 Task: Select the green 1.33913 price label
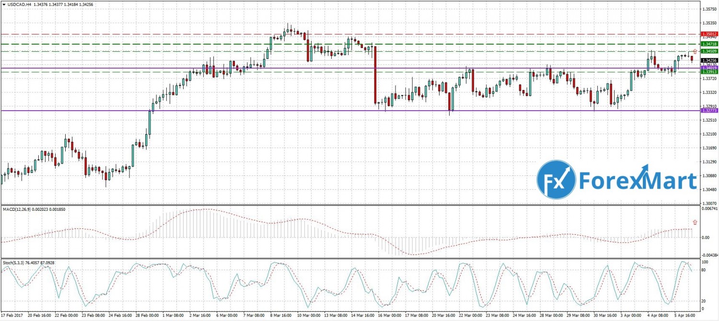709,72
